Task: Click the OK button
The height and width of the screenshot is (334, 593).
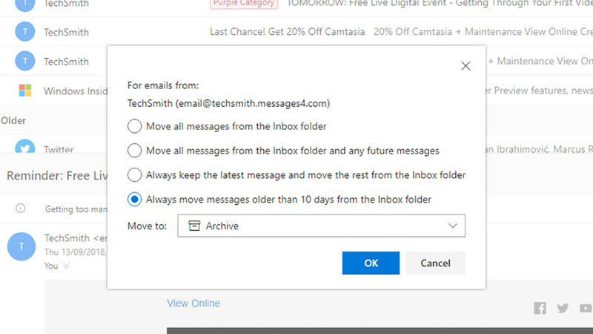Action: click(371, 263)
